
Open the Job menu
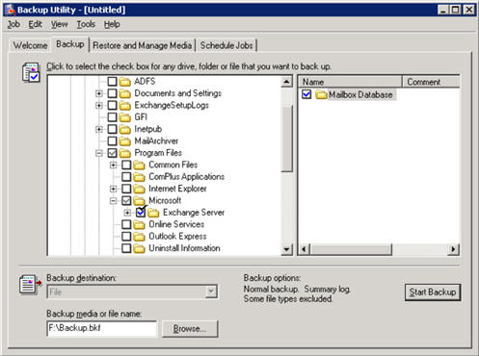pos(13,24)
